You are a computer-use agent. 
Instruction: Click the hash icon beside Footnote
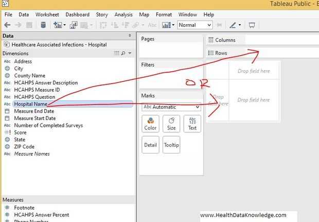tap(7, 208)
